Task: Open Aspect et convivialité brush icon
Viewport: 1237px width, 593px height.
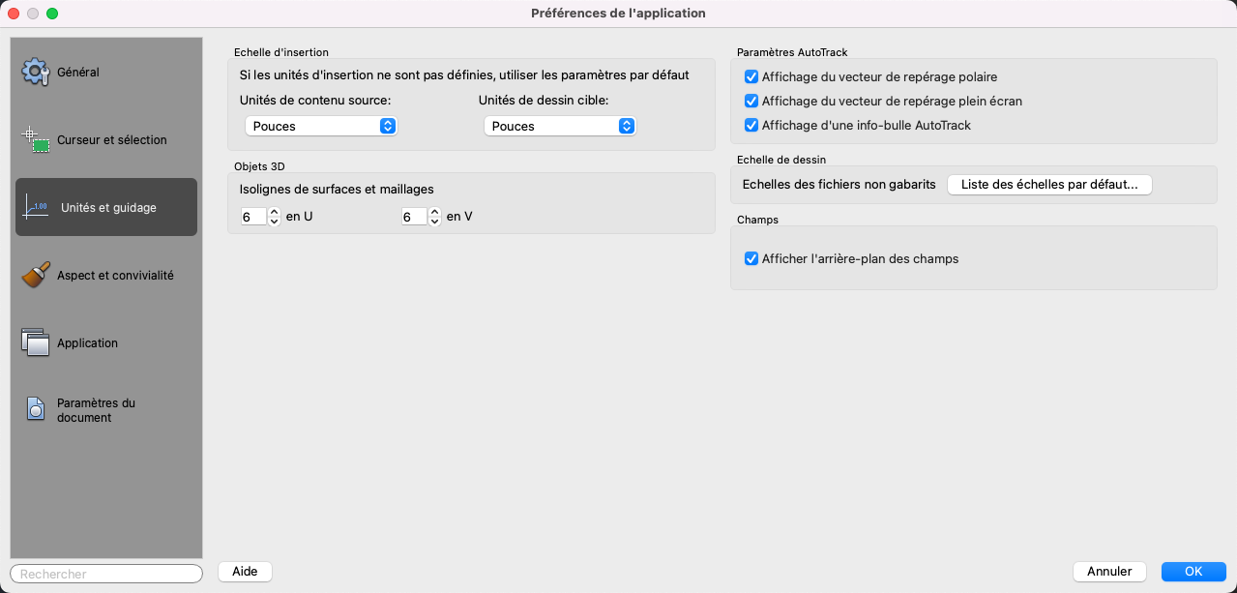Action: (36, 275)
